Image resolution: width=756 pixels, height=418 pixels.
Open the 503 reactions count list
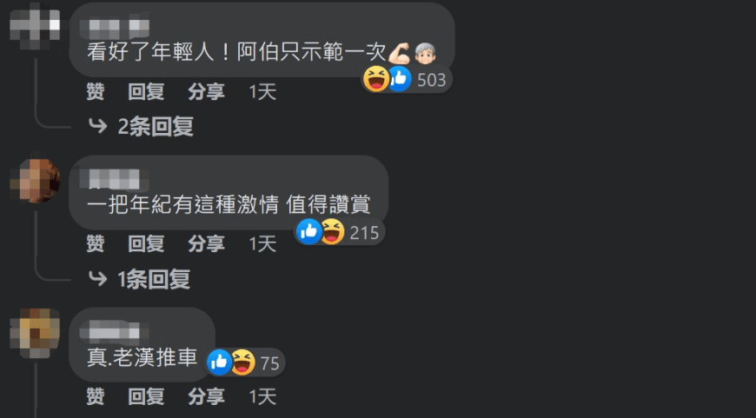coord(432,80)
